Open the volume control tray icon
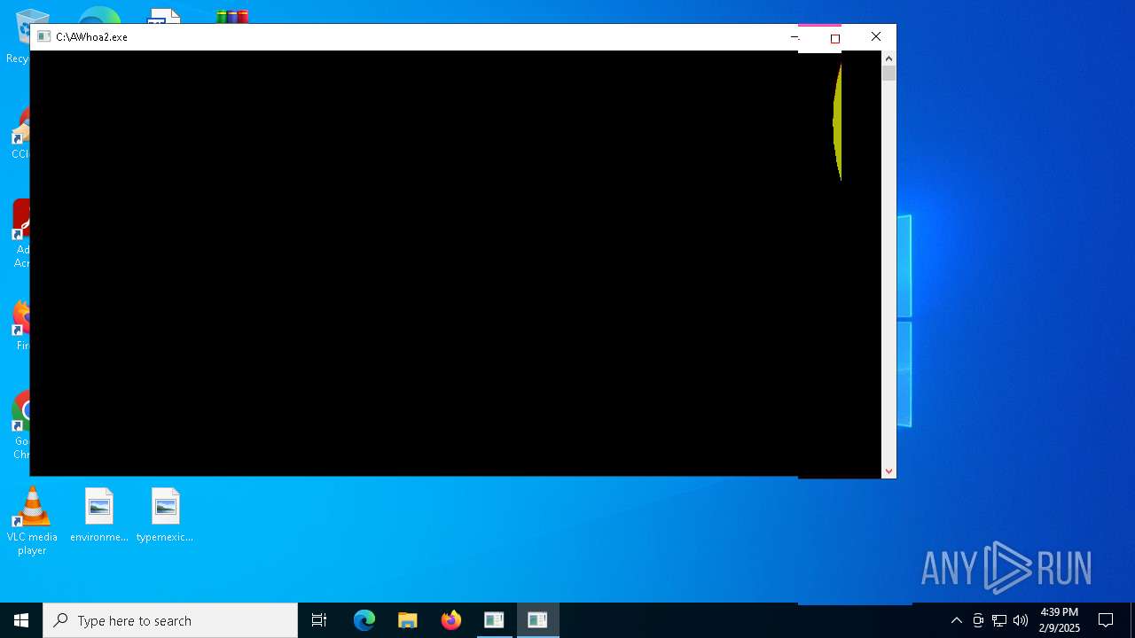1135x638 pixels. (1021, 620)
